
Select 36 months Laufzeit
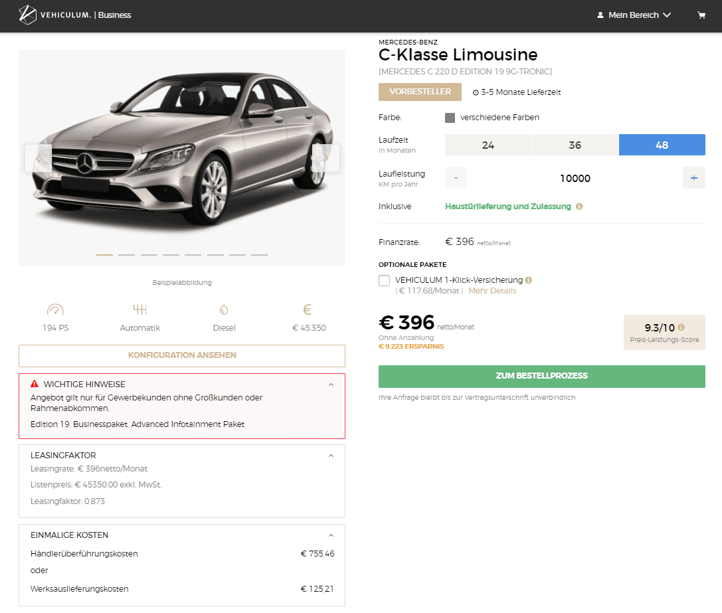click(575, 145)
